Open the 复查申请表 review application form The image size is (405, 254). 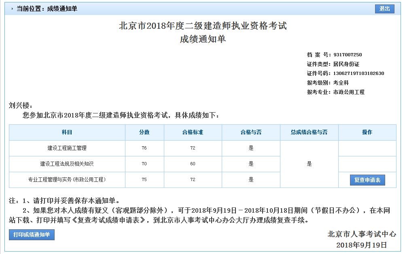(x=367, y=180)
